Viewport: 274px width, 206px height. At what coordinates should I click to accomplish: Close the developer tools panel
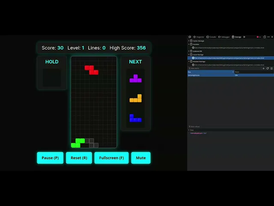[272, 37]
